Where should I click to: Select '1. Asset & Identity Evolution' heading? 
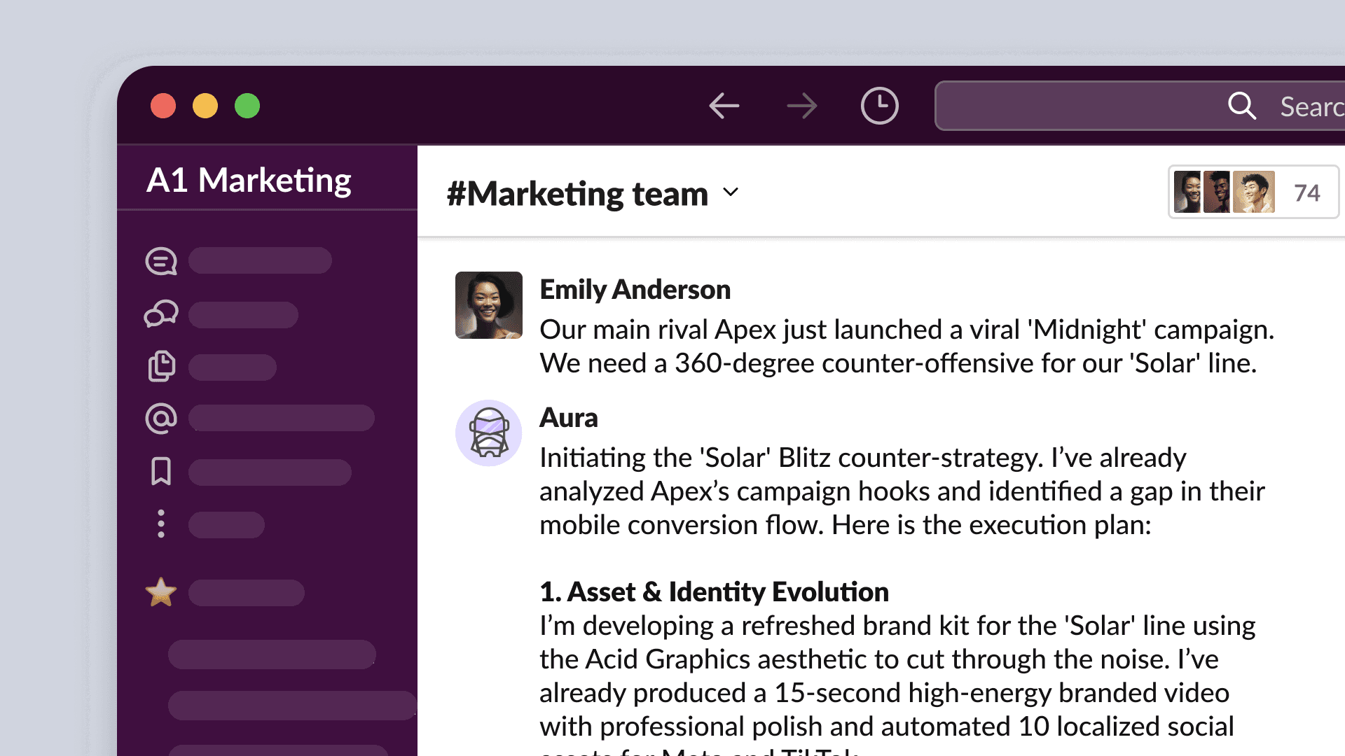click(714, 591)
